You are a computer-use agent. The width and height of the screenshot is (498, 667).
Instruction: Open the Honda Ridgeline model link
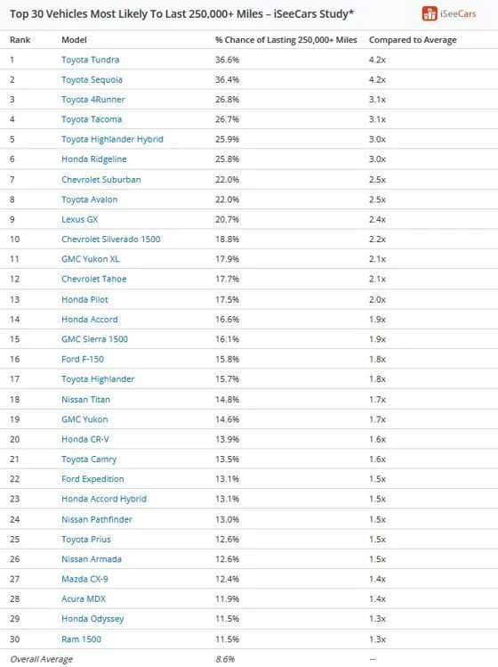94,159
